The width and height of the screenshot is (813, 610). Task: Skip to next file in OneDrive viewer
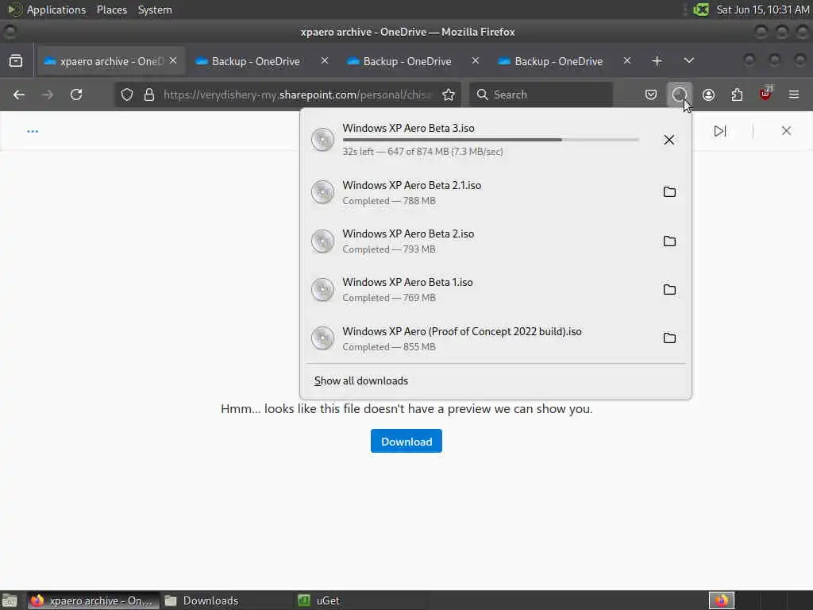[719, 131]
